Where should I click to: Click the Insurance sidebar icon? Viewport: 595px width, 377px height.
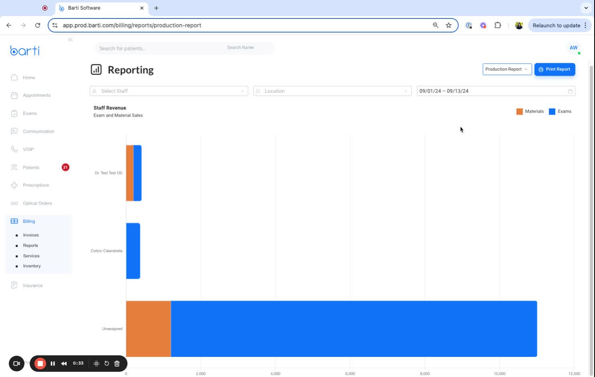(x=14, y=285)
